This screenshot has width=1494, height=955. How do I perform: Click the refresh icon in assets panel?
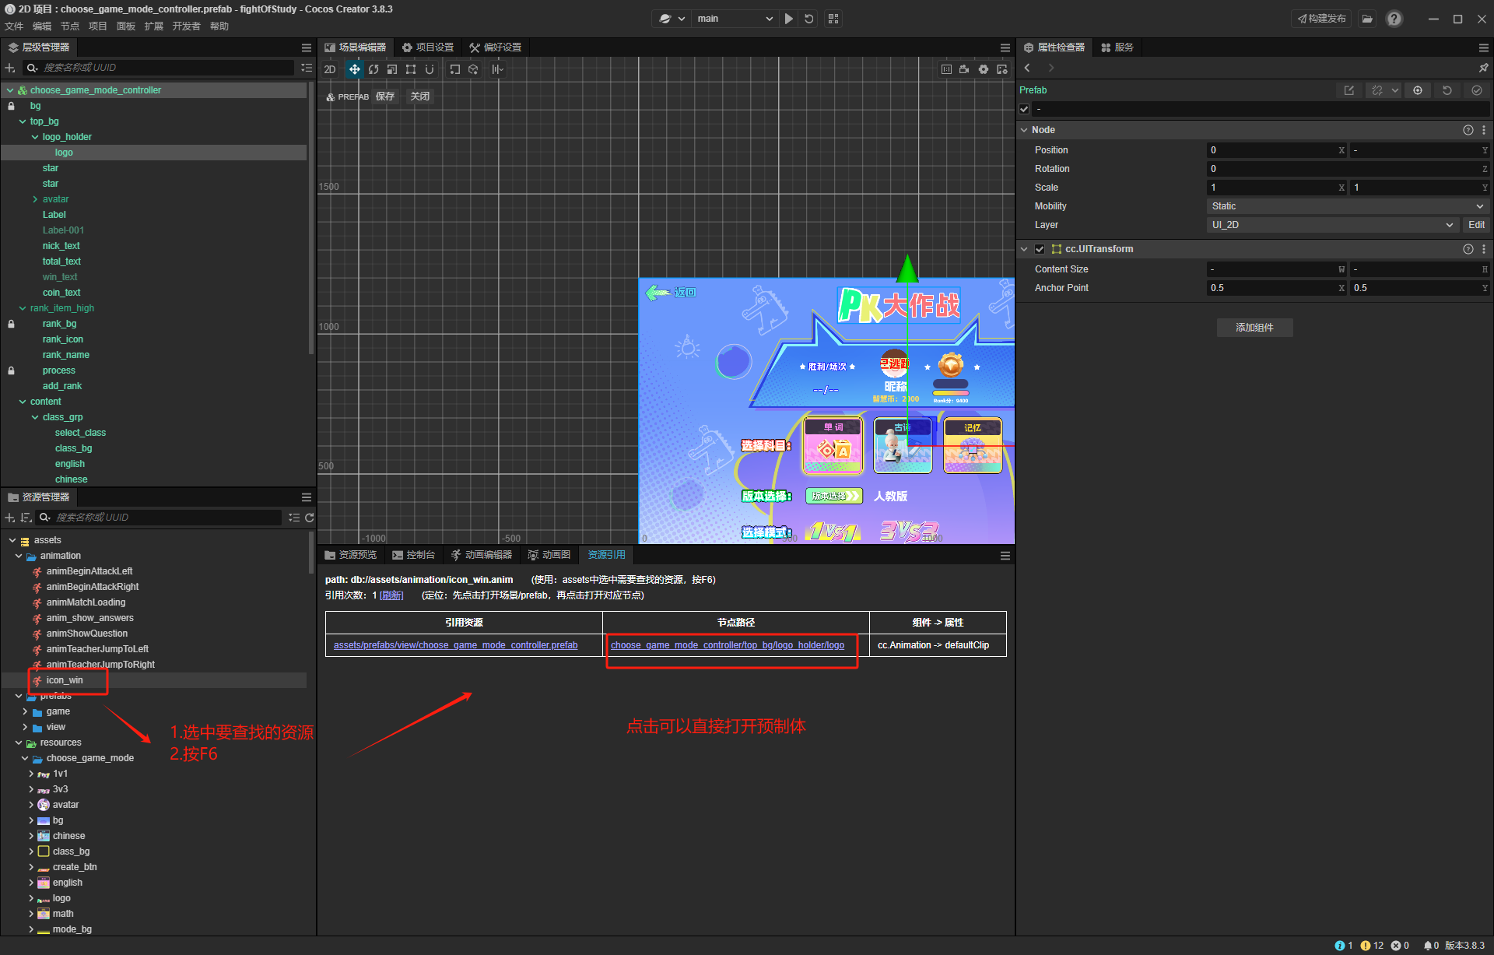click(x=309, y=518)
